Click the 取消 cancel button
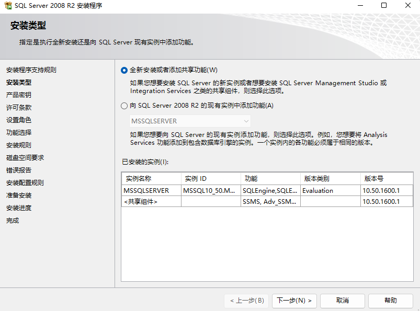Image resolution: width=420 pixels, height=311 pixels. click(342, 301)
